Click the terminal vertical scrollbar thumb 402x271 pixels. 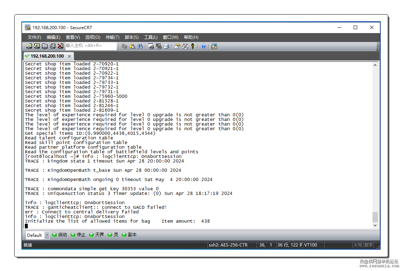tap(375, 217)
